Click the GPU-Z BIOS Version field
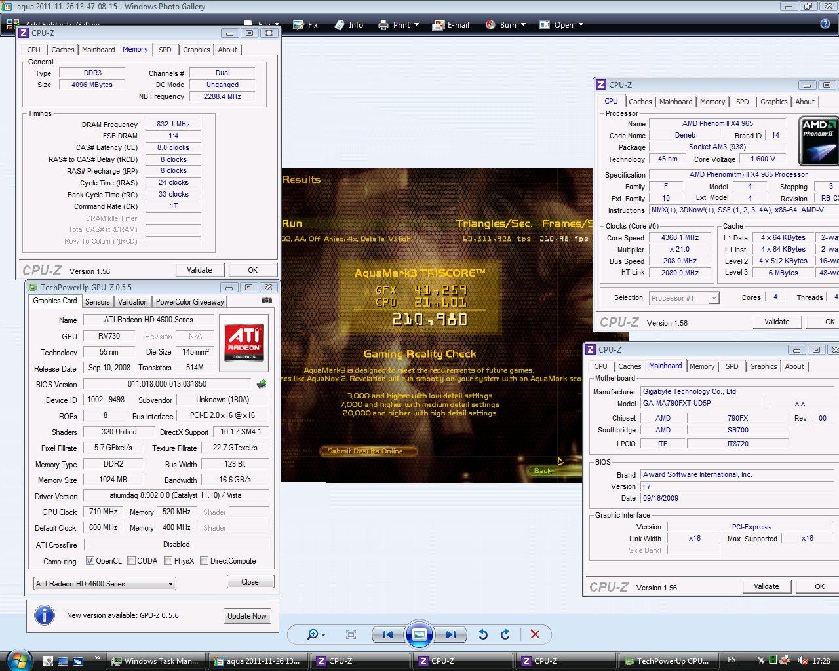The image size is (839, 671). click(167, 384)
